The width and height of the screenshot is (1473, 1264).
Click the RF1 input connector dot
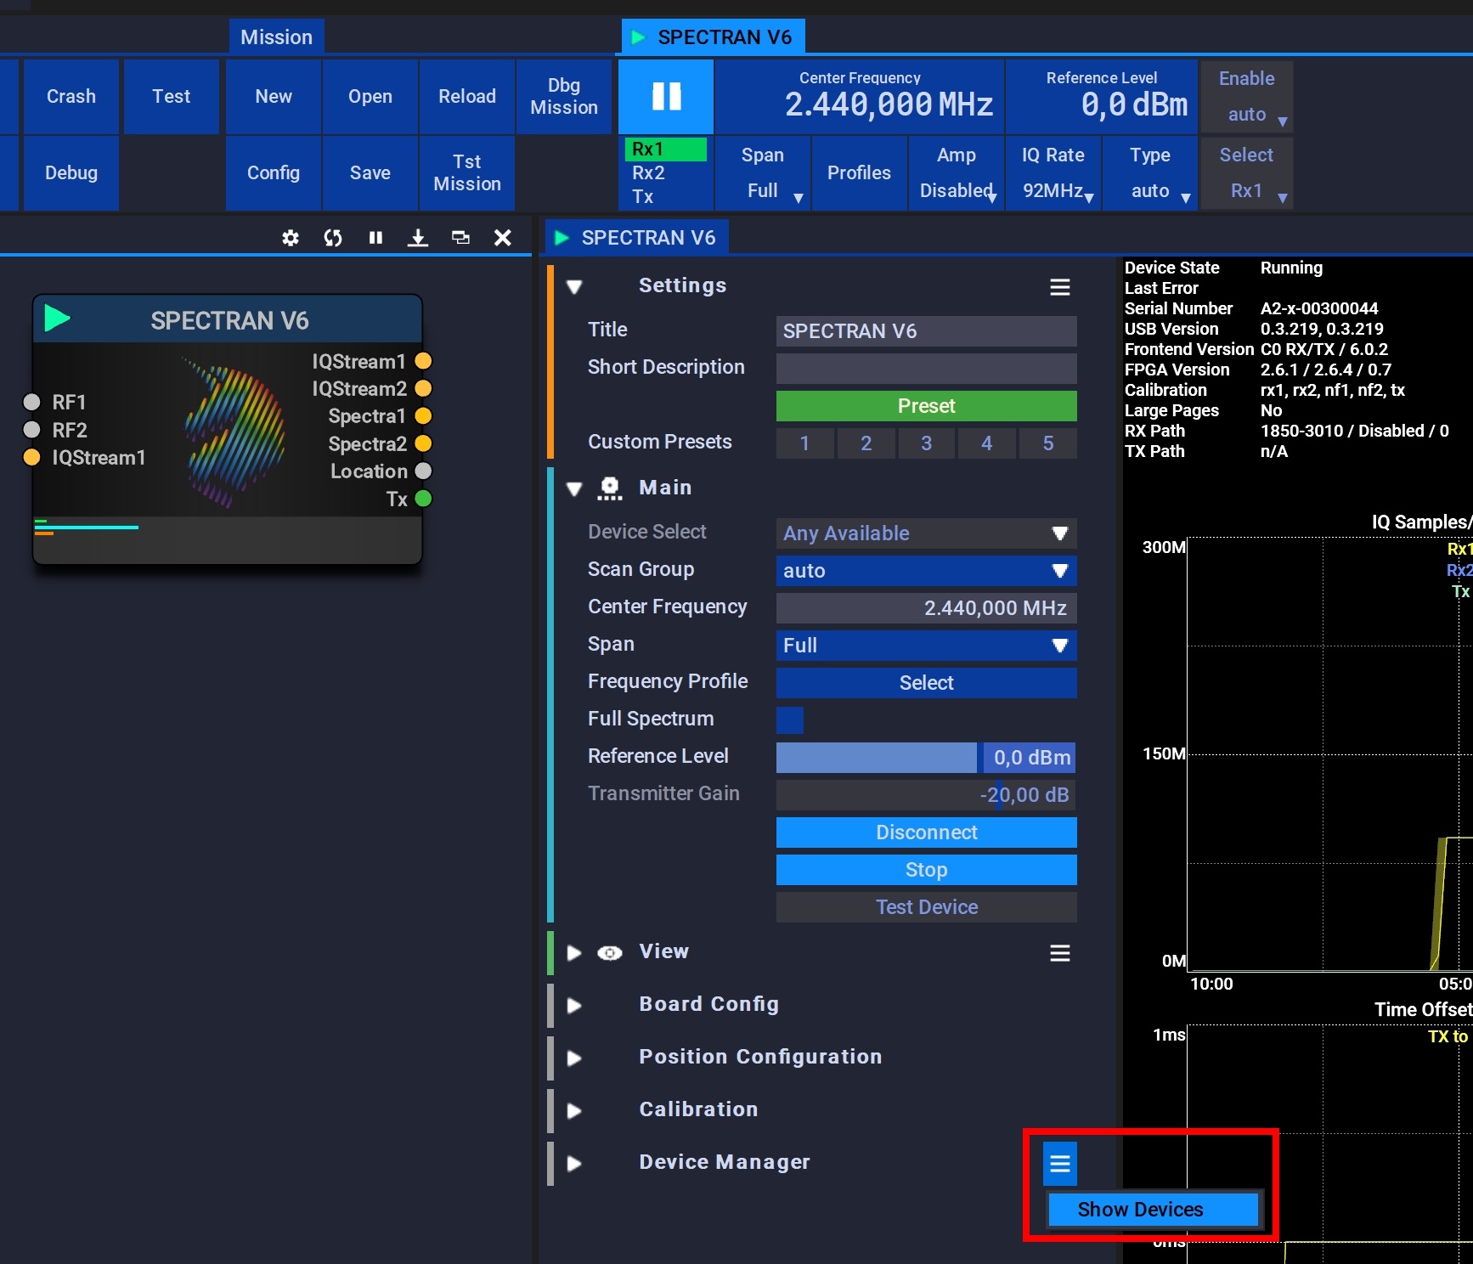click(x=31, y=402)
